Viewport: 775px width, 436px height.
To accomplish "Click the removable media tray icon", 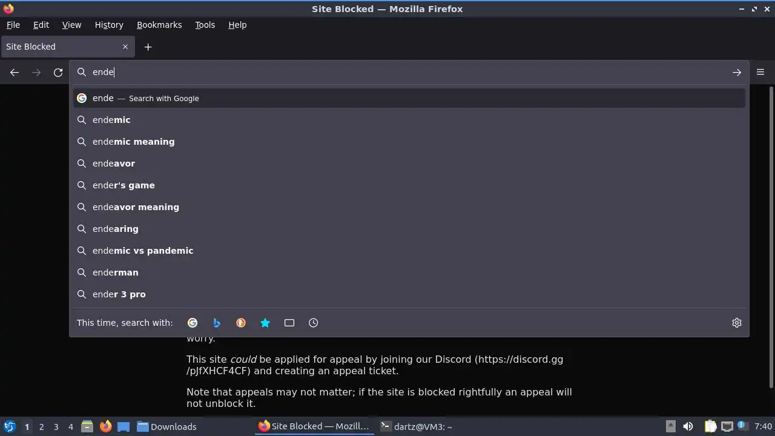I will [x=670, y=426].
